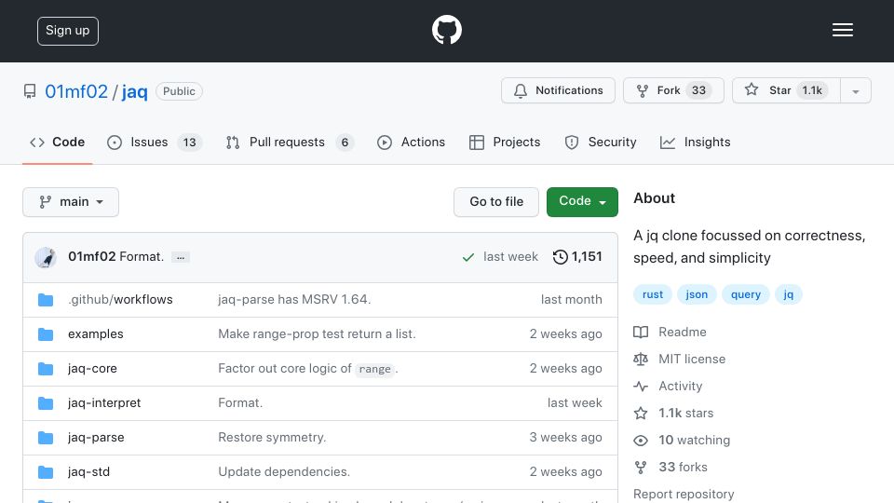Open the latest commit message Format.
The height and width of the screenshot is (503, 894).
142,257
